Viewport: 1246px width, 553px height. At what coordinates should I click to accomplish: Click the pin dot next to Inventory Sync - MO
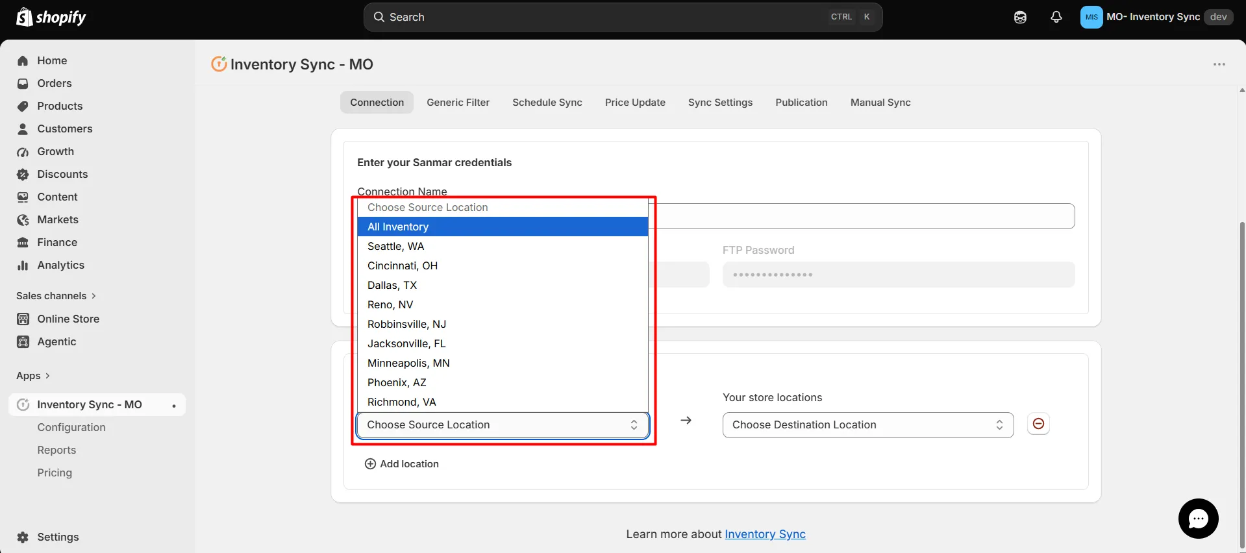[x=174, y=406]
